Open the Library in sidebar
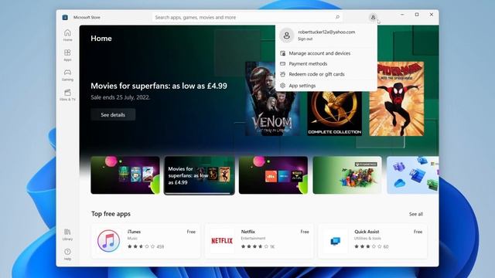Image resolution: width=495 pixels, height=278 pixels. click(67, 235)
